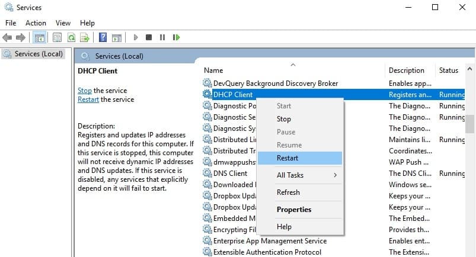Choose Refresh in the context menu
Screen dimensions: 476x257
pyautogui.click(x=300, y=192)
